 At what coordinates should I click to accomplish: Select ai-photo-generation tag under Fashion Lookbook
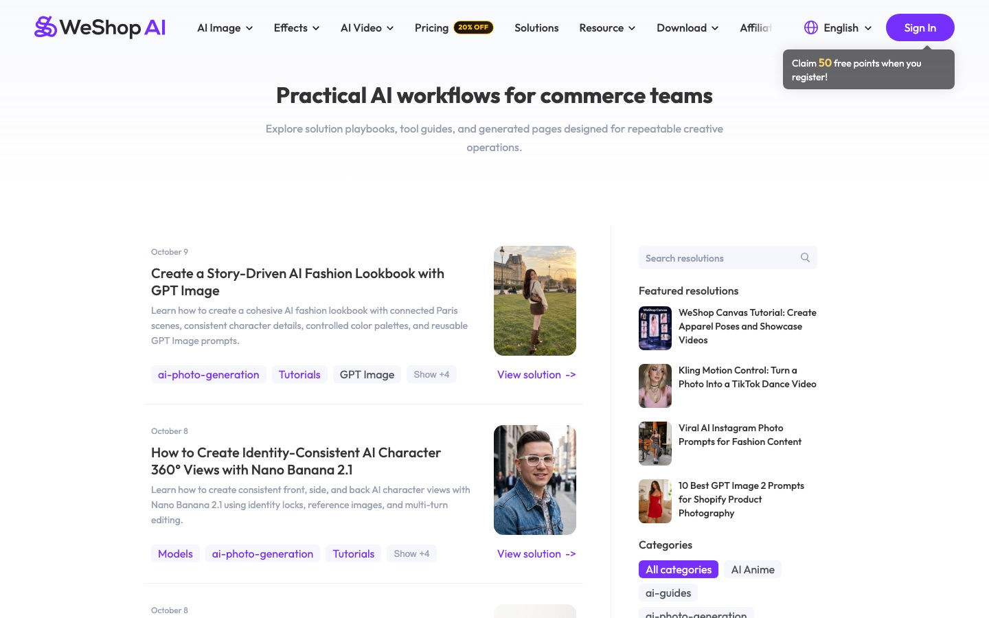pos(209,374)
